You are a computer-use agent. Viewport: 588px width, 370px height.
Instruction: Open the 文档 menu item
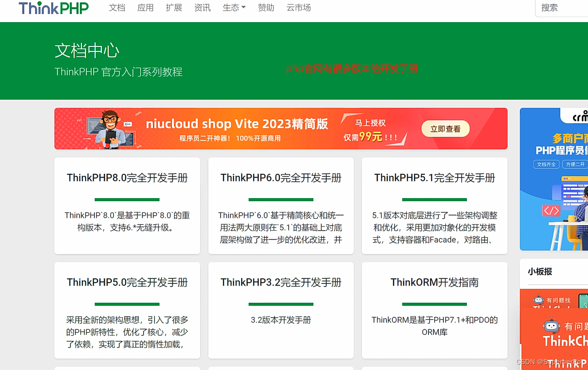click(117, 8)
